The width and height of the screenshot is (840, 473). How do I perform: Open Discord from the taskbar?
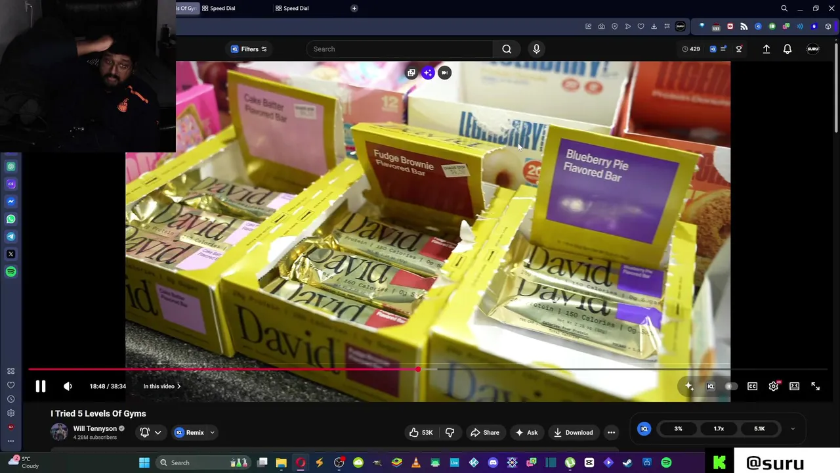coord(493,462)
